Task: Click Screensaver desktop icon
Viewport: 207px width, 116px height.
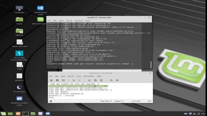Action: tap(19, 89)
